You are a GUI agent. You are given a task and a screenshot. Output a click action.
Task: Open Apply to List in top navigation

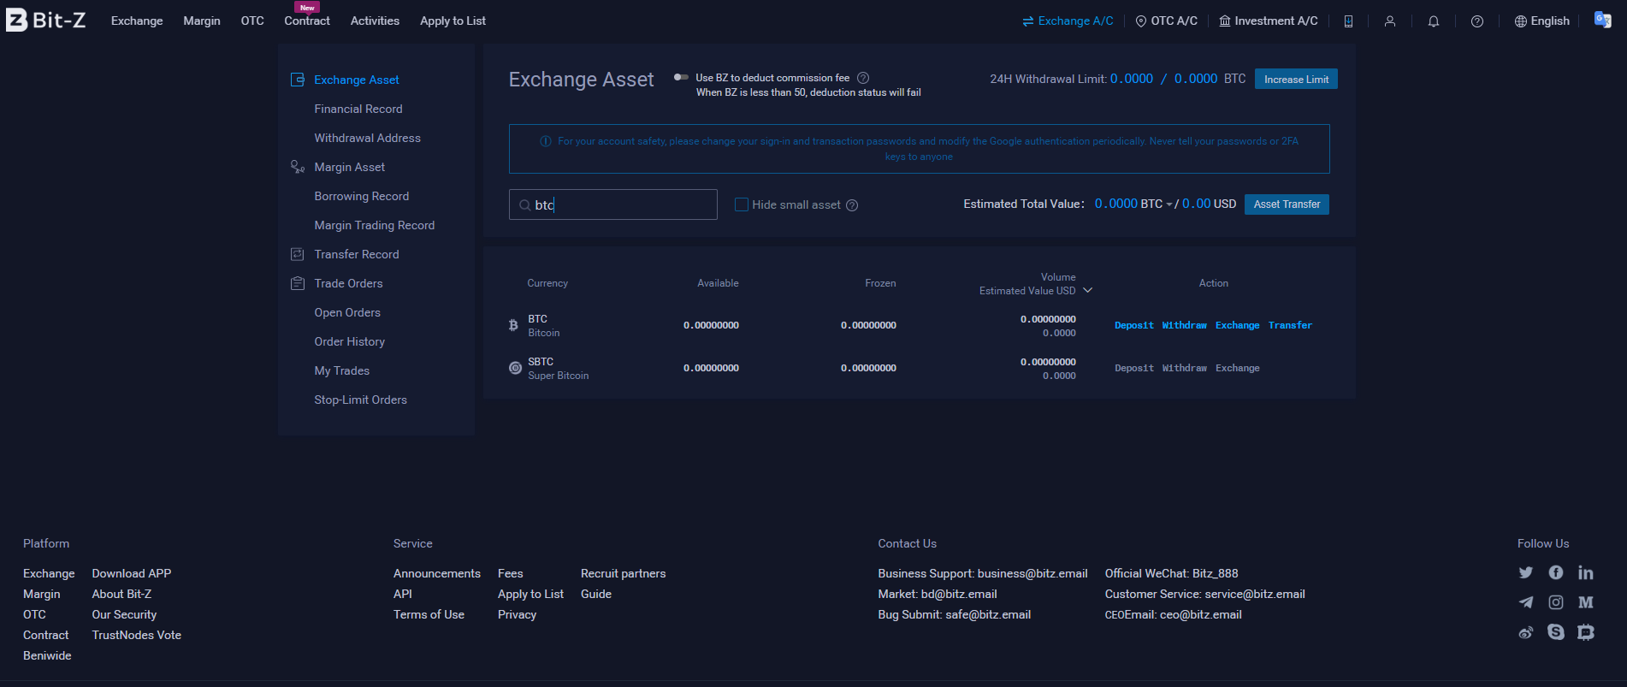(453, 21)
